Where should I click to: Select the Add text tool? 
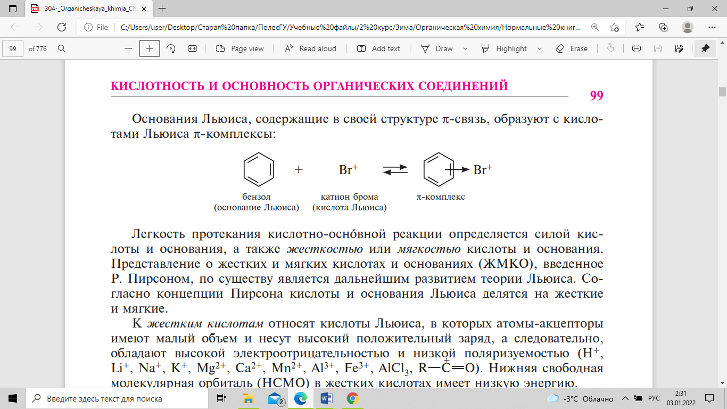point(378,48)
